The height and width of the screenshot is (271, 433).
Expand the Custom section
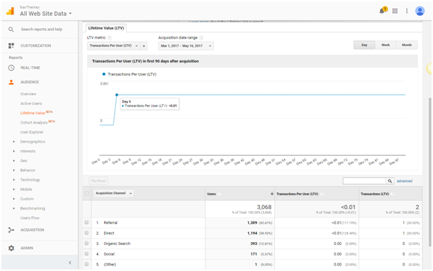[14, 199]
